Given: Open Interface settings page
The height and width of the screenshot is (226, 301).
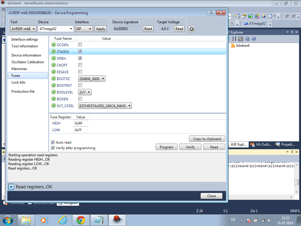Looking at the screenshot, I should 25,39.
